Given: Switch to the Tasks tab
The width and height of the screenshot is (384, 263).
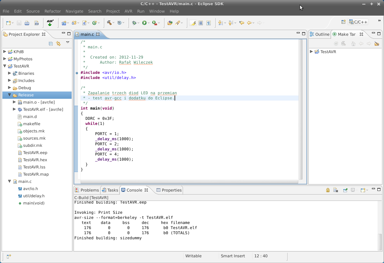Looking at the screenshot, I should pyautogui.click(x=110, y=190).
